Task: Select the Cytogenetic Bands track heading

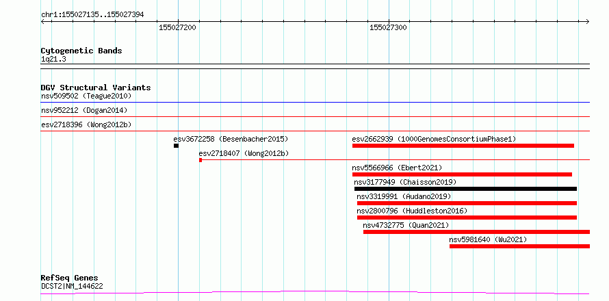Action: [x=81, y=51]
